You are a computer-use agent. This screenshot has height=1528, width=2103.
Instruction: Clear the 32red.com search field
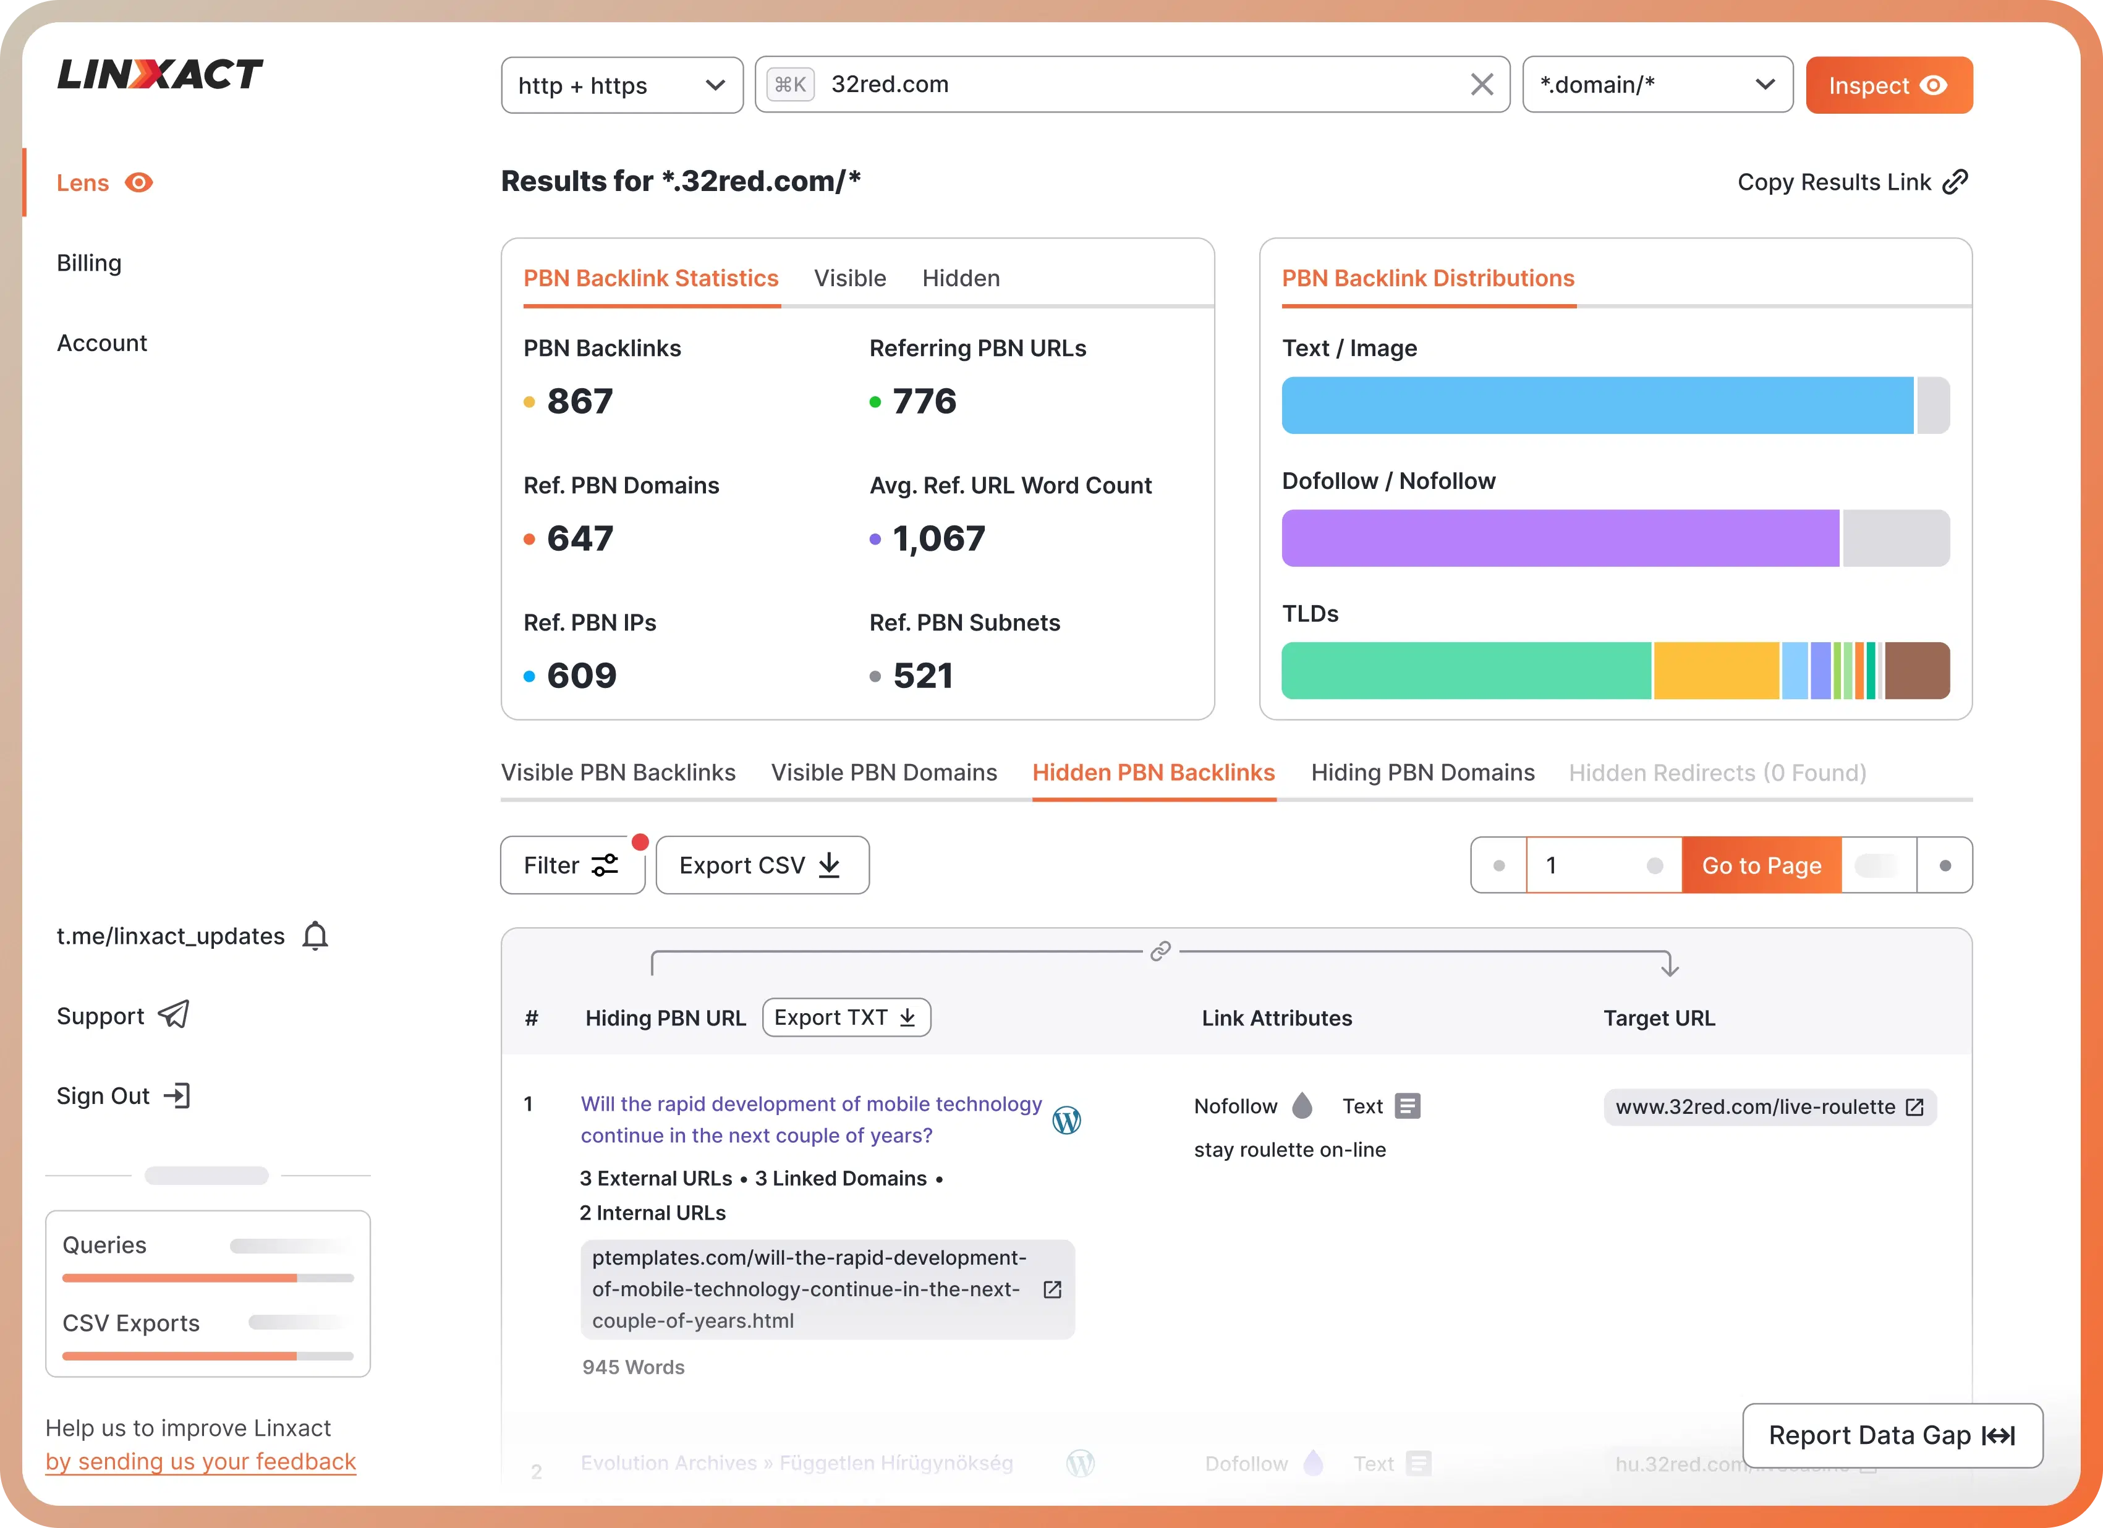pos(1481,84)
